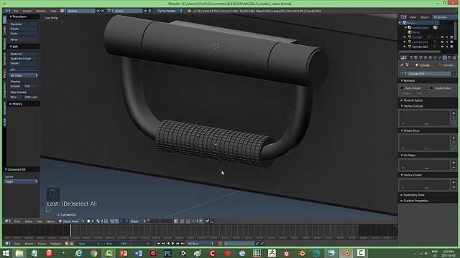
Task: Collapse the Edit panel
Action: point(14,47)
